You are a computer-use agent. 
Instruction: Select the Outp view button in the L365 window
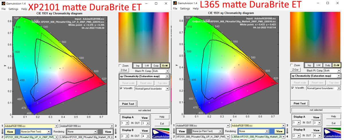tap(328, 65)
